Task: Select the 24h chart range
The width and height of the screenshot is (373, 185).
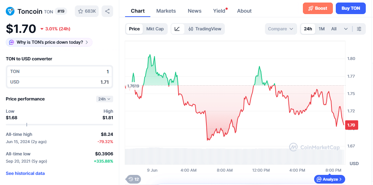Action: pos(308,29)
